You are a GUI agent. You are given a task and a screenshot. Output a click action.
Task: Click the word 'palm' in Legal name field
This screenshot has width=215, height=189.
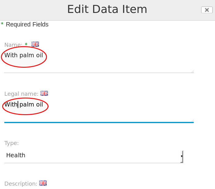(27, 105)
